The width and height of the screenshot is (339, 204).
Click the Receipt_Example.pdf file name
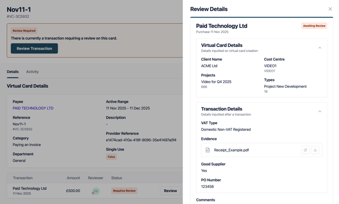pyautogui.click(x=231, y=150)
